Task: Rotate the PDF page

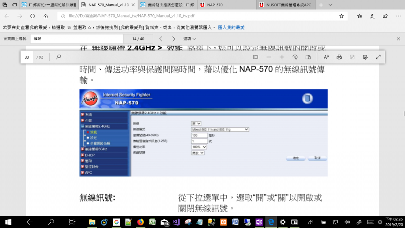Action: pyautogui.click(x=295, y=57)
